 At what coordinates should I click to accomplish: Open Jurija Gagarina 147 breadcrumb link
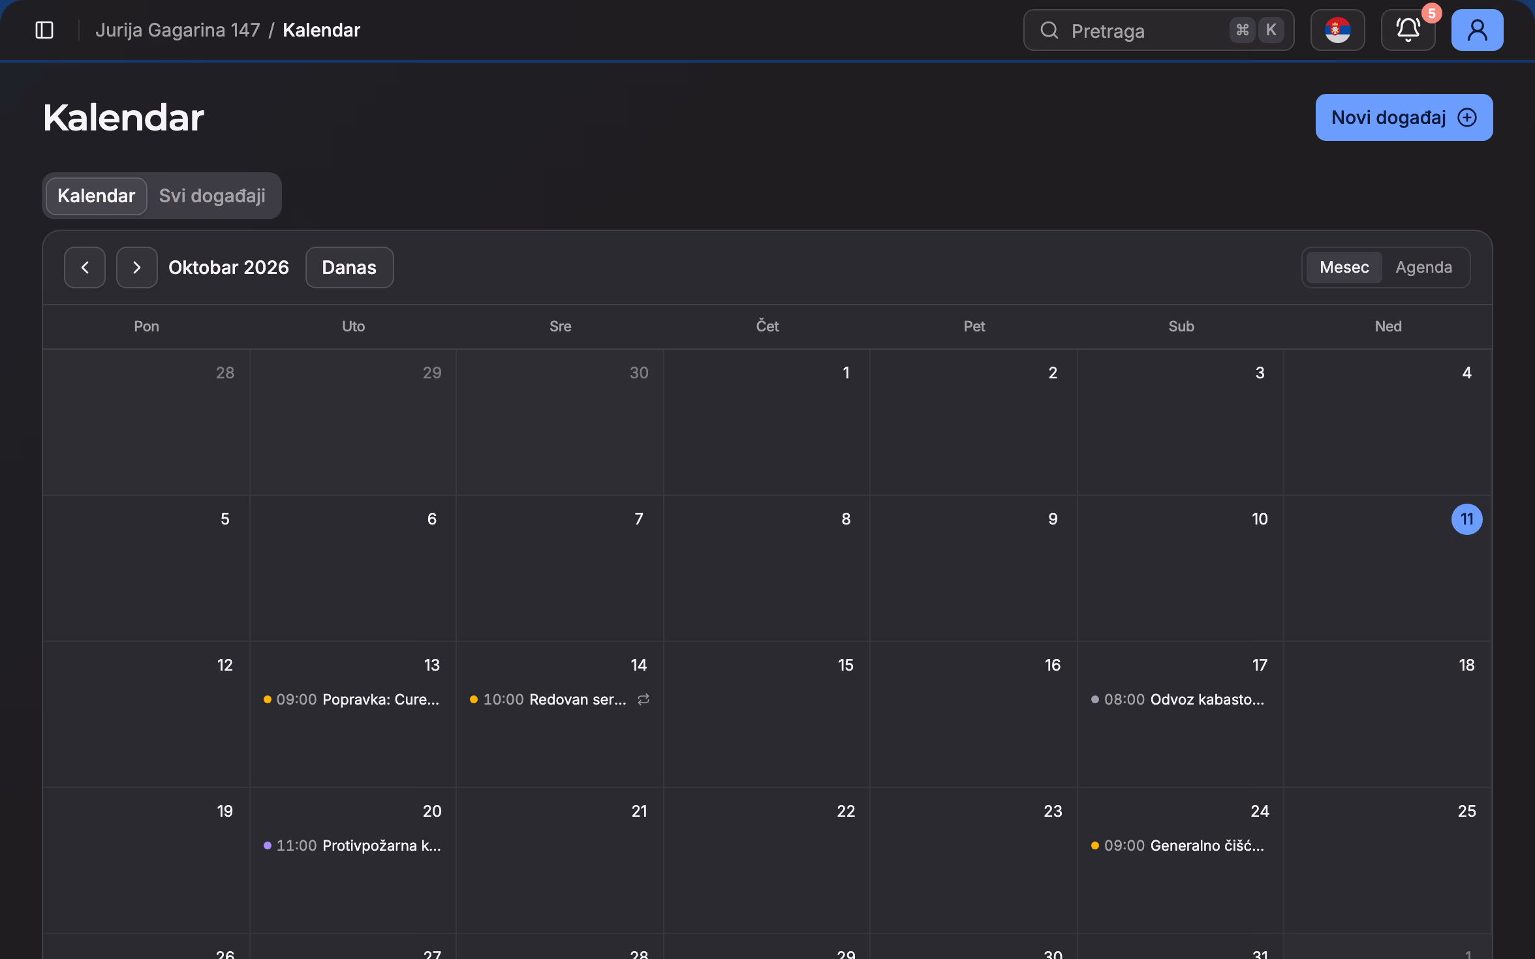click(x=178, y=30)
